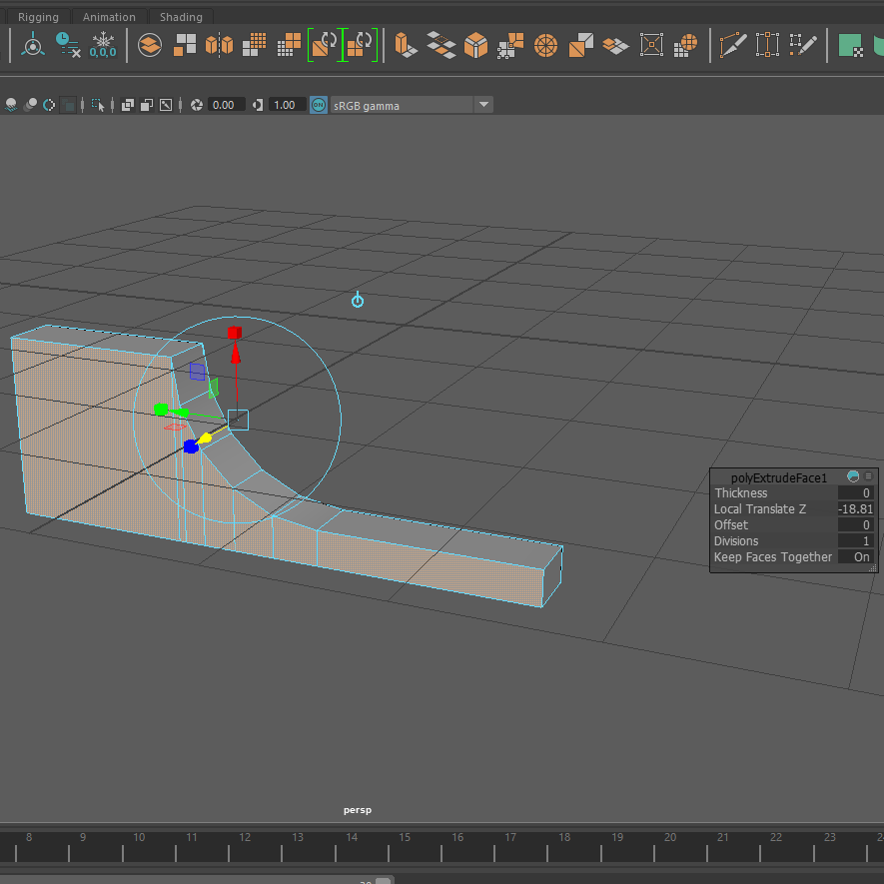Switch to the Rigging shelf tab
Screen dimensions: 884x884
pyautogui.click(x=38, y=17)
